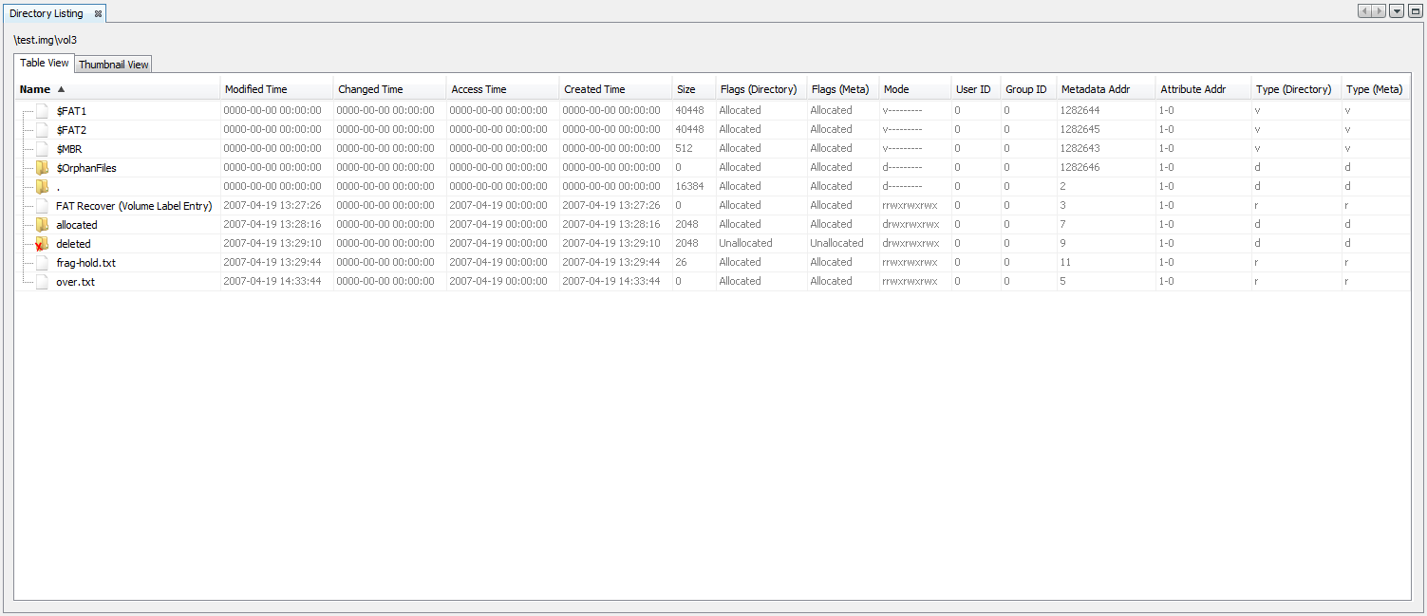The width and height of the screenshot is (1427, 616).
Task: Click the file icon beside $FAT1
Action: (x=42, y=110)
